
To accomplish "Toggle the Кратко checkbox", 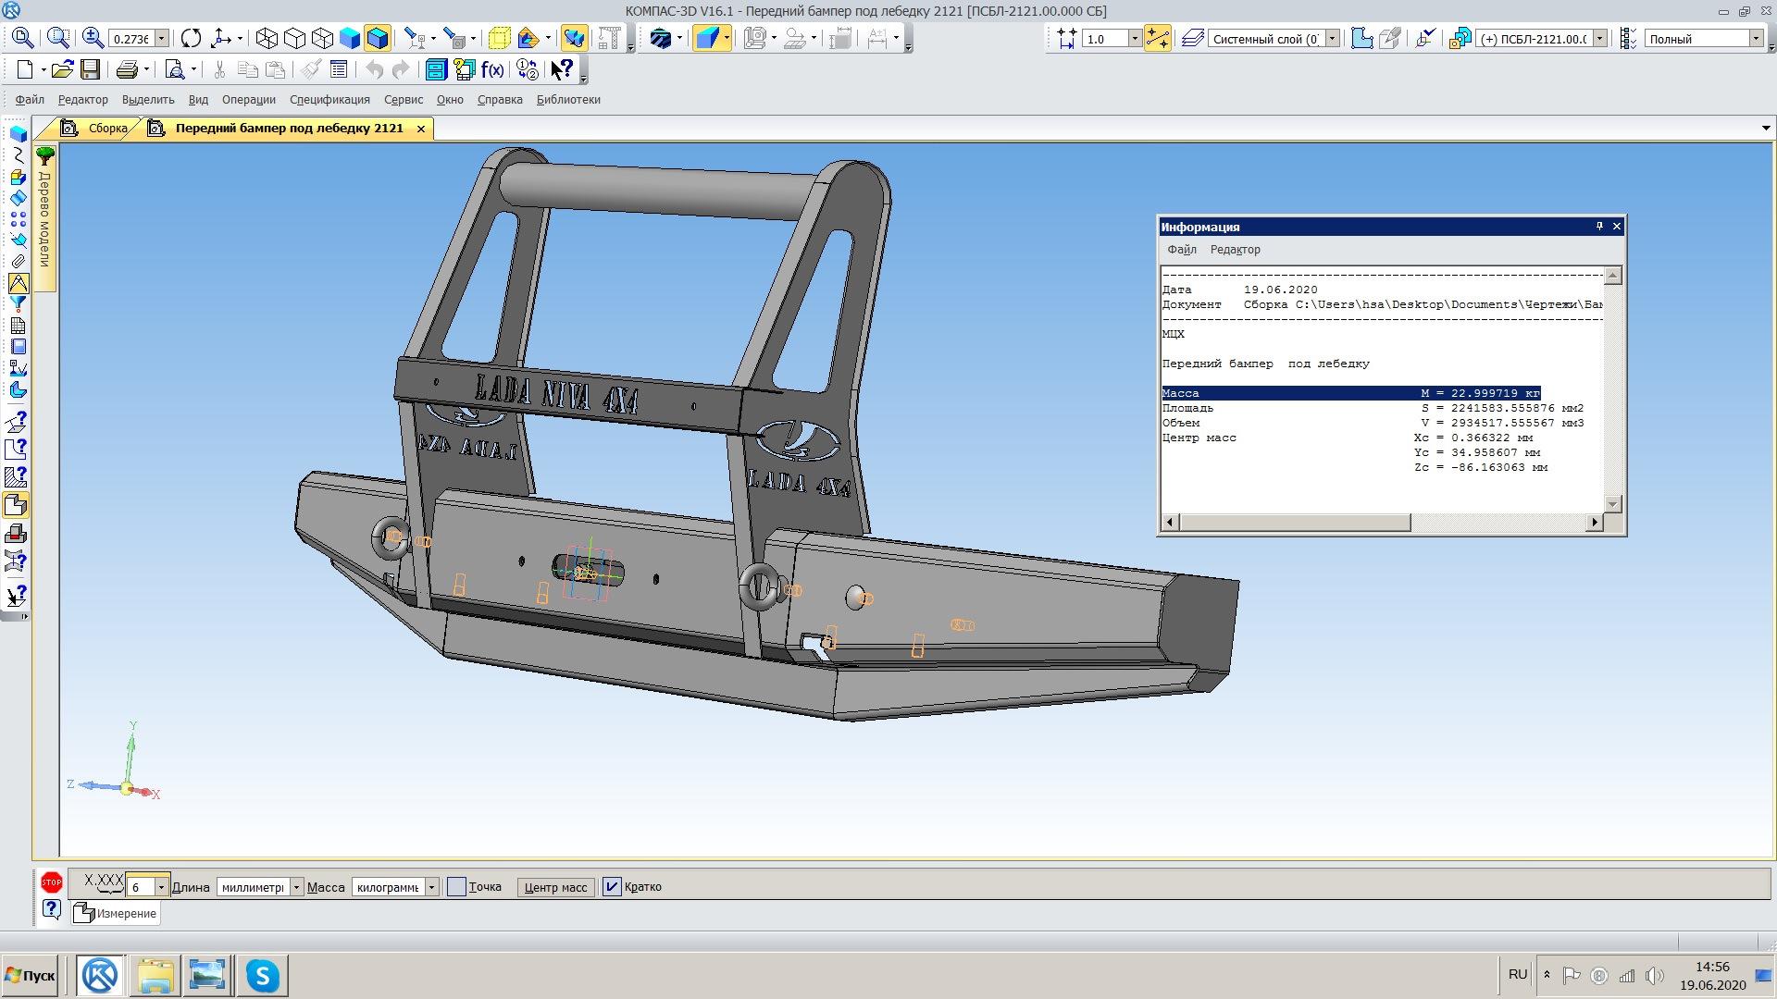I will coord(612,887).
